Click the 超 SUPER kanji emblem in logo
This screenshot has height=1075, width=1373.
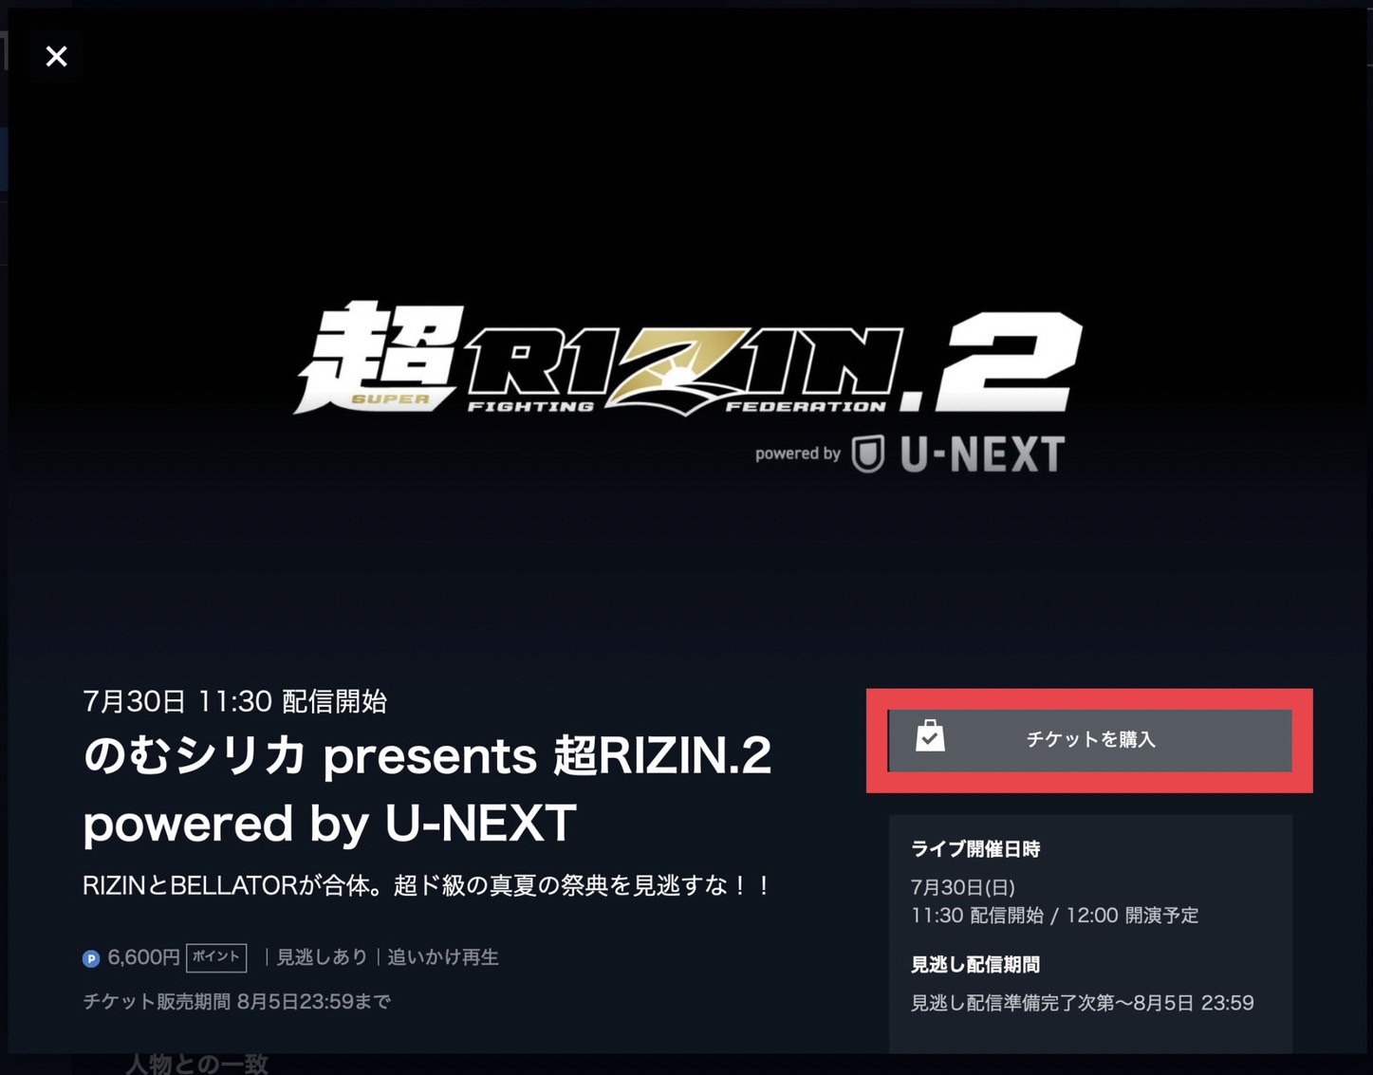pos(380,357)
